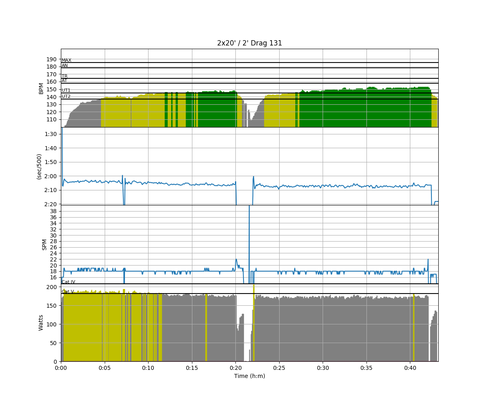Image resolution: width=487 pixels, height=406 pixels.
Task: Click the 28 tick on SPM axis
Action: coord(53,241)
